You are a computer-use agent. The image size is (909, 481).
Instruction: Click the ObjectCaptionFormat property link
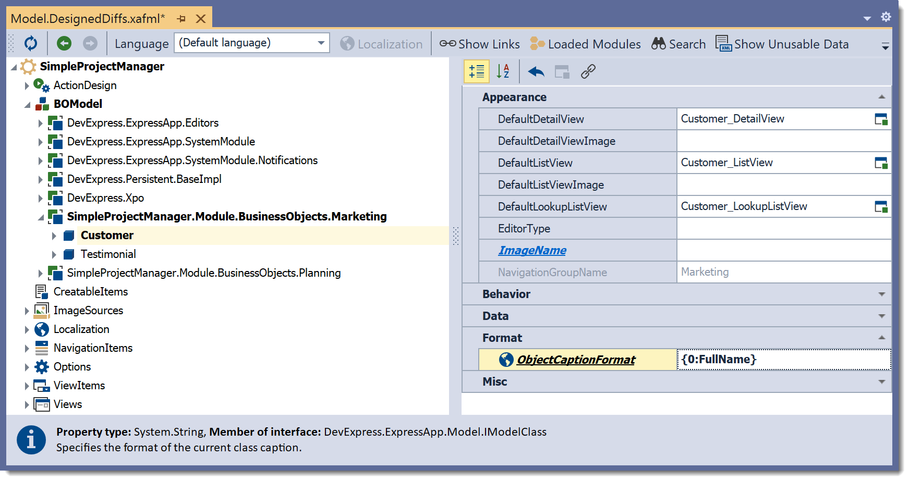pyautogui.click(x=576, y=360)
